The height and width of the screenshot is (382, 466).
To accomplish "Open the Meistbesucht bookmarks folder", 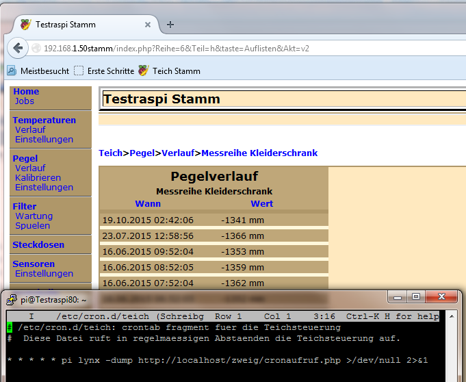I will 38,71.
